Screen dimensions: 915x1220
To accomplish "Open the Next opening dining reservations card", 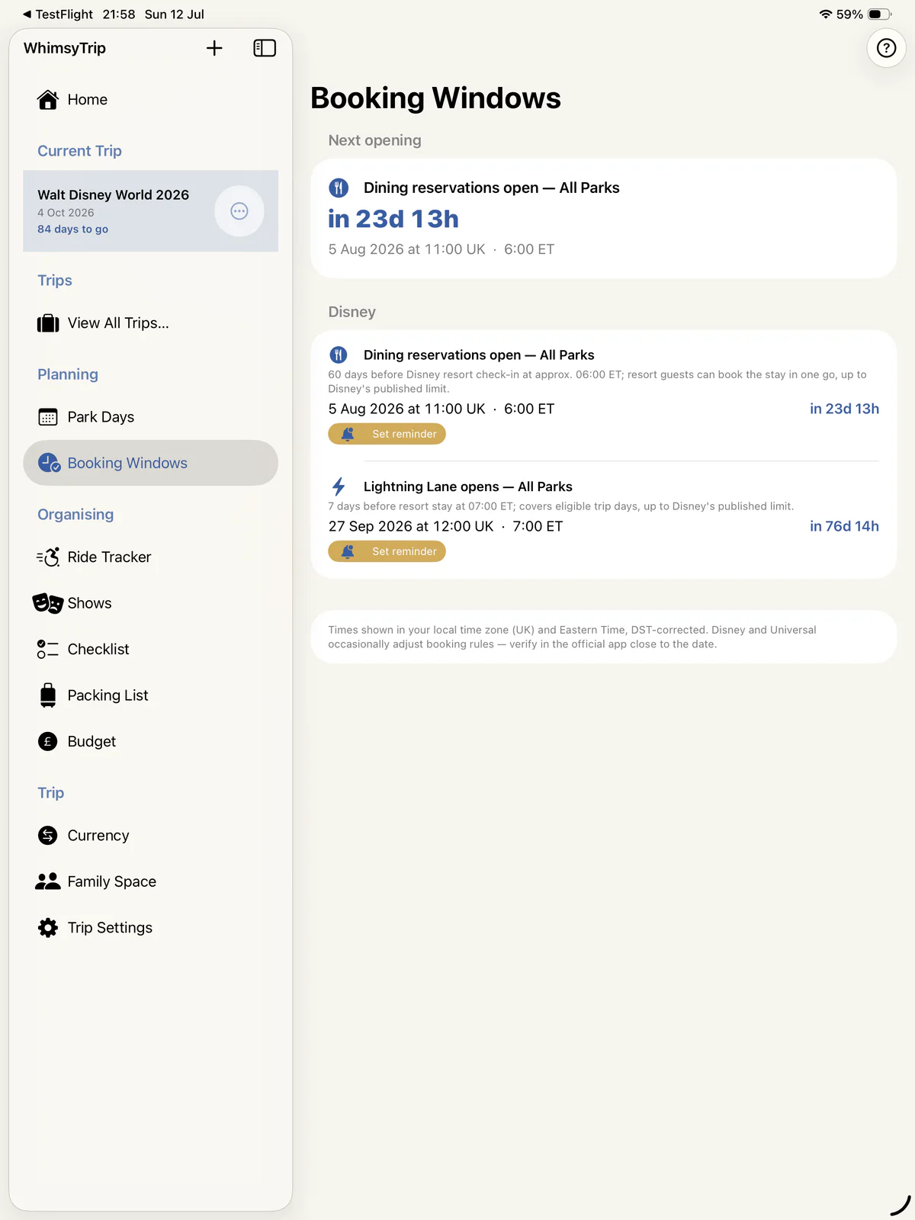I will click(604, 219).
